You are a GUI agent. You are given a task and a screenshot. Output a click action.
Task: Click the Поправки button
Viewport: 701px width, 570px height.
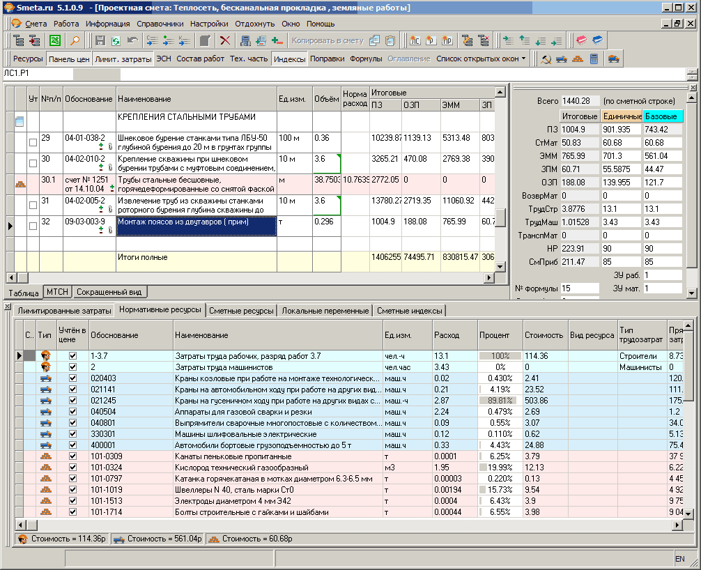328,59
